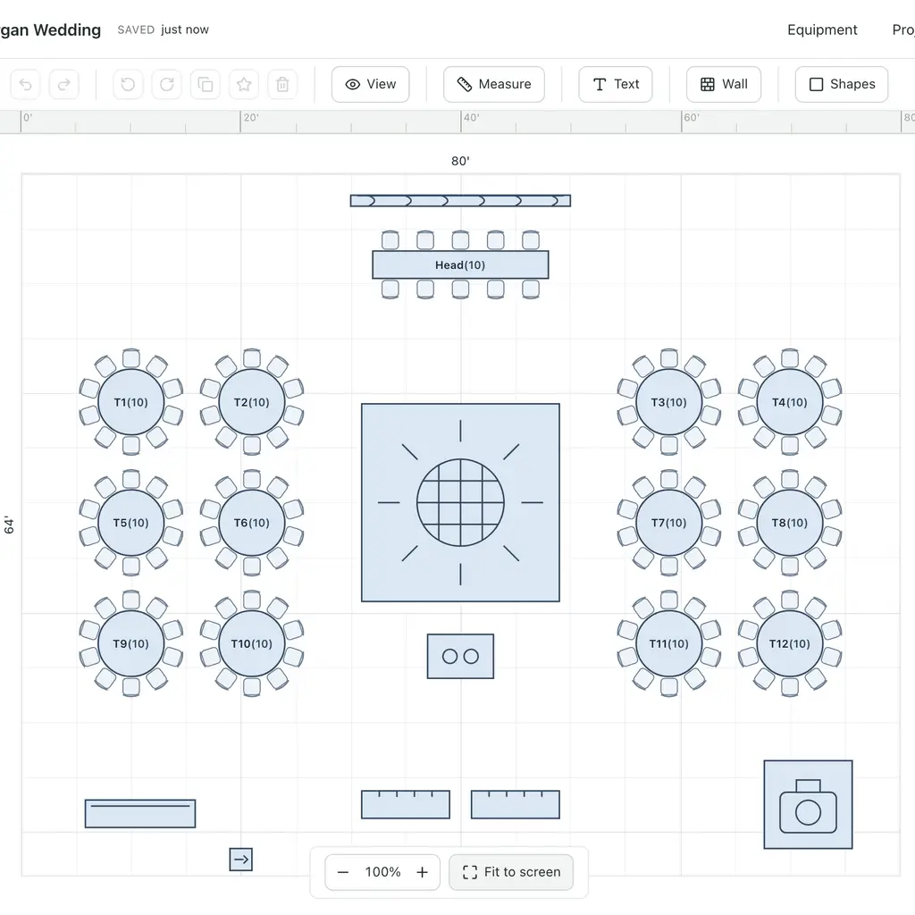Click the 80' room width label
Screen dimensions: 915x915
460,161
